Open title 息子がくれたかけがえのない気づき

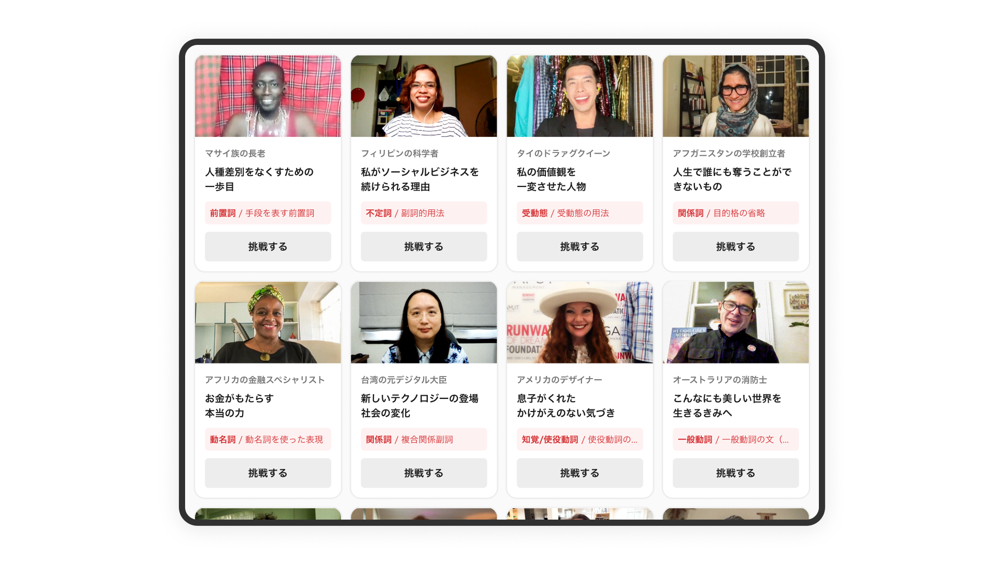point(566,405)
